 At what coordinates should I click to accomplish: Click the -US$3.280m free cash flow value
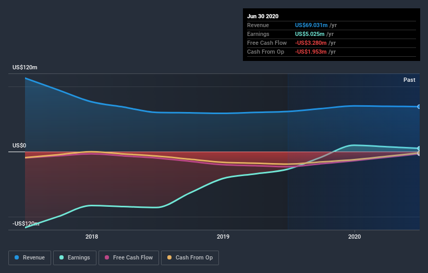(311, 43)
